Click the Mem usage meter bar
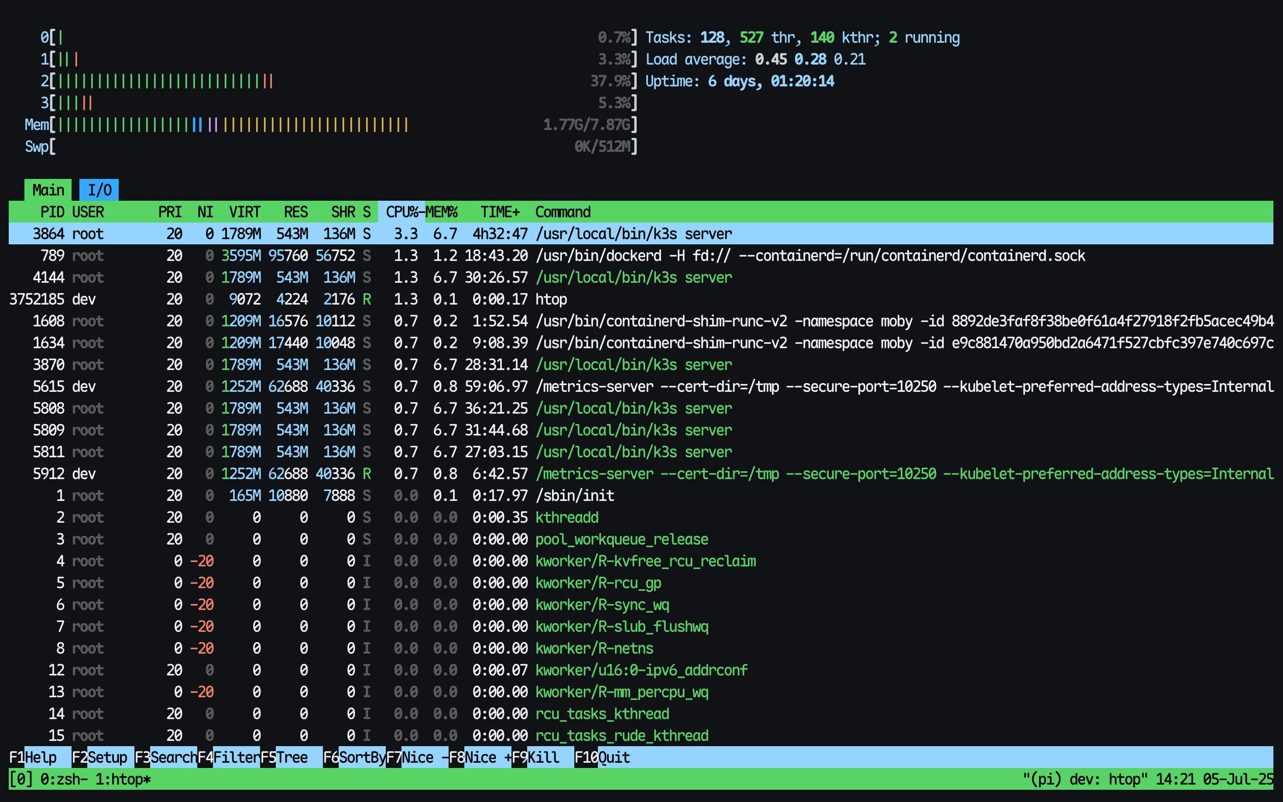Viewport: 1283px width, 802px height. pos(233,125)
